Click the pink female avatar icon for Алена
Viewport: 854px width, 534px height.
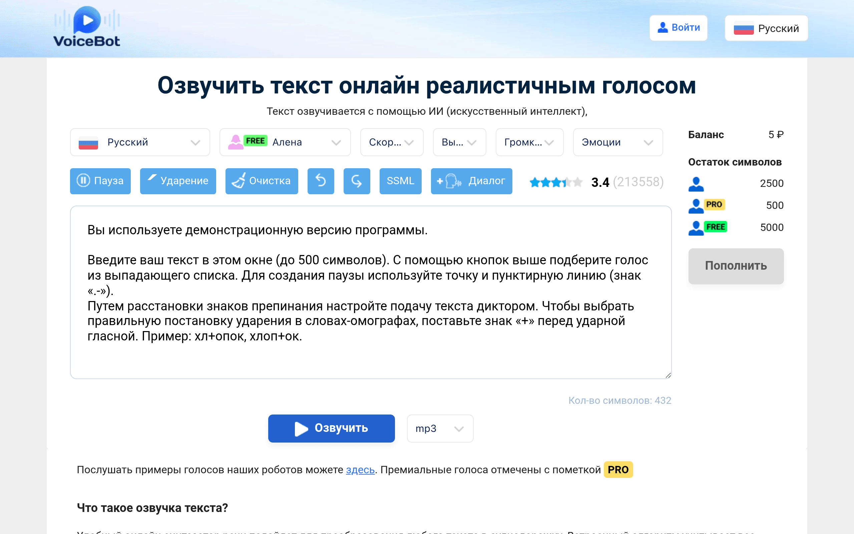[236, 142]
